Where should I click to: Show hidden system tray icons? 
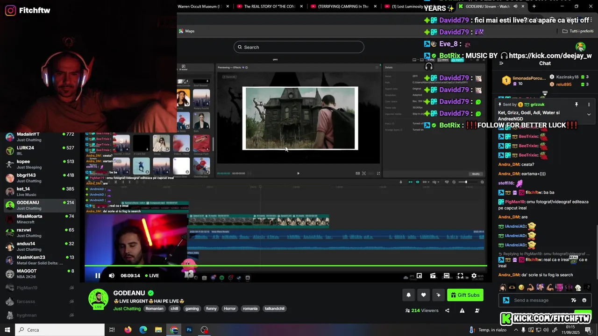(515, 330)
